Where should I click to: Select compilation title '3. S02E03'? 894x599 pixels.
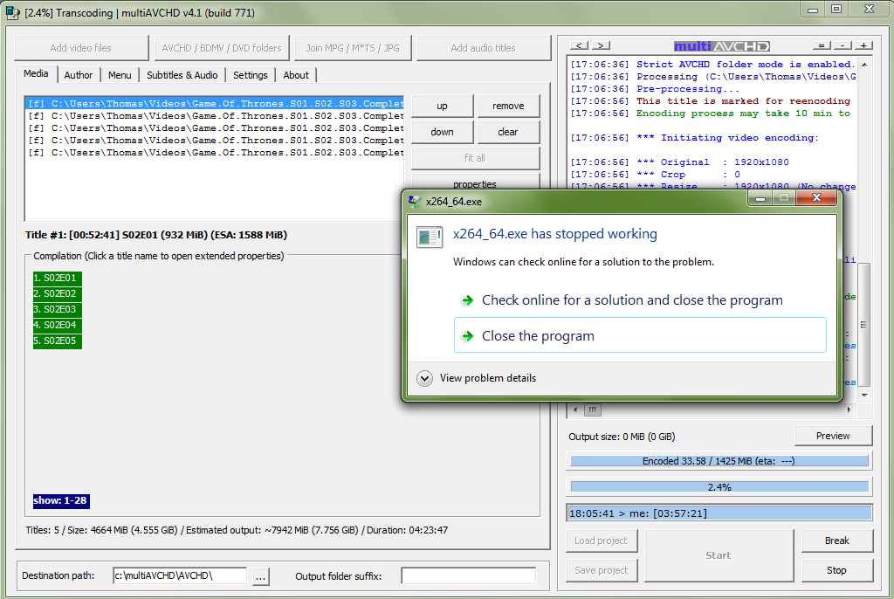(x=58, y=309)
